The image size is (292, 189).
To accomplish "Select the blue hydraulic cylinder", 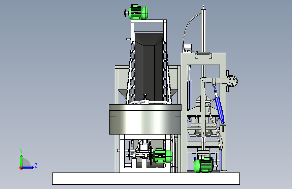I will point(219,108).
